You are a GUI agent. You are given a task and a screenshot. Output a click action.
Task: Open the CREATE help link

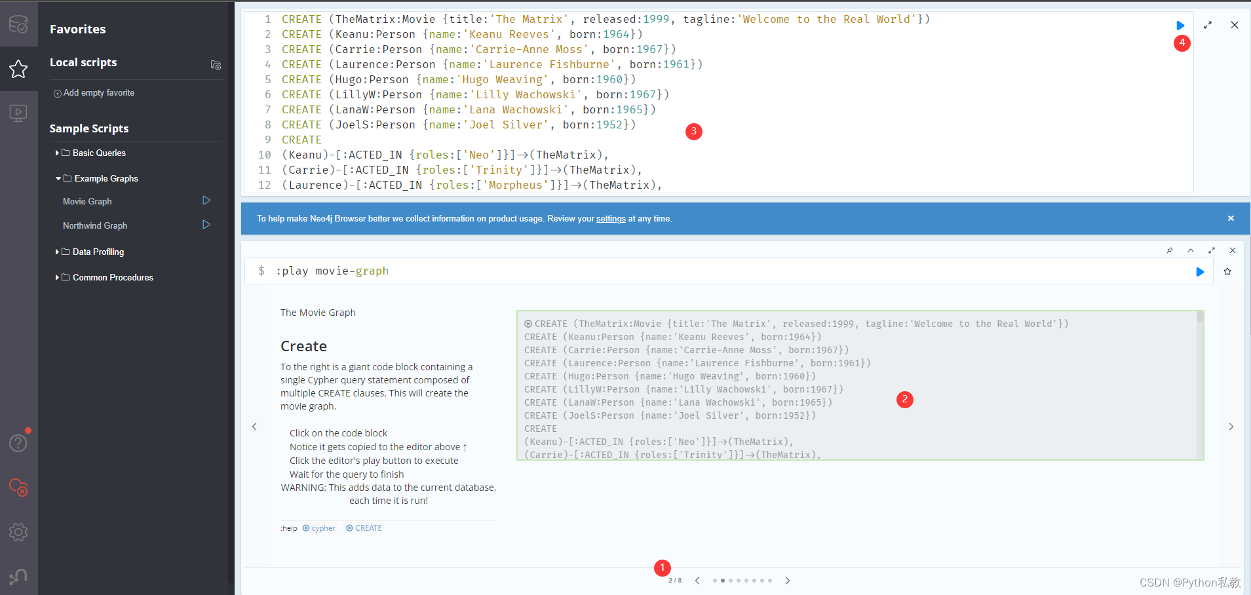coord(364,528)
